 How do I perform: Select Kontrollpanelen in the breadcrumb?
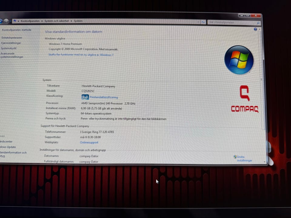[30, 21]
